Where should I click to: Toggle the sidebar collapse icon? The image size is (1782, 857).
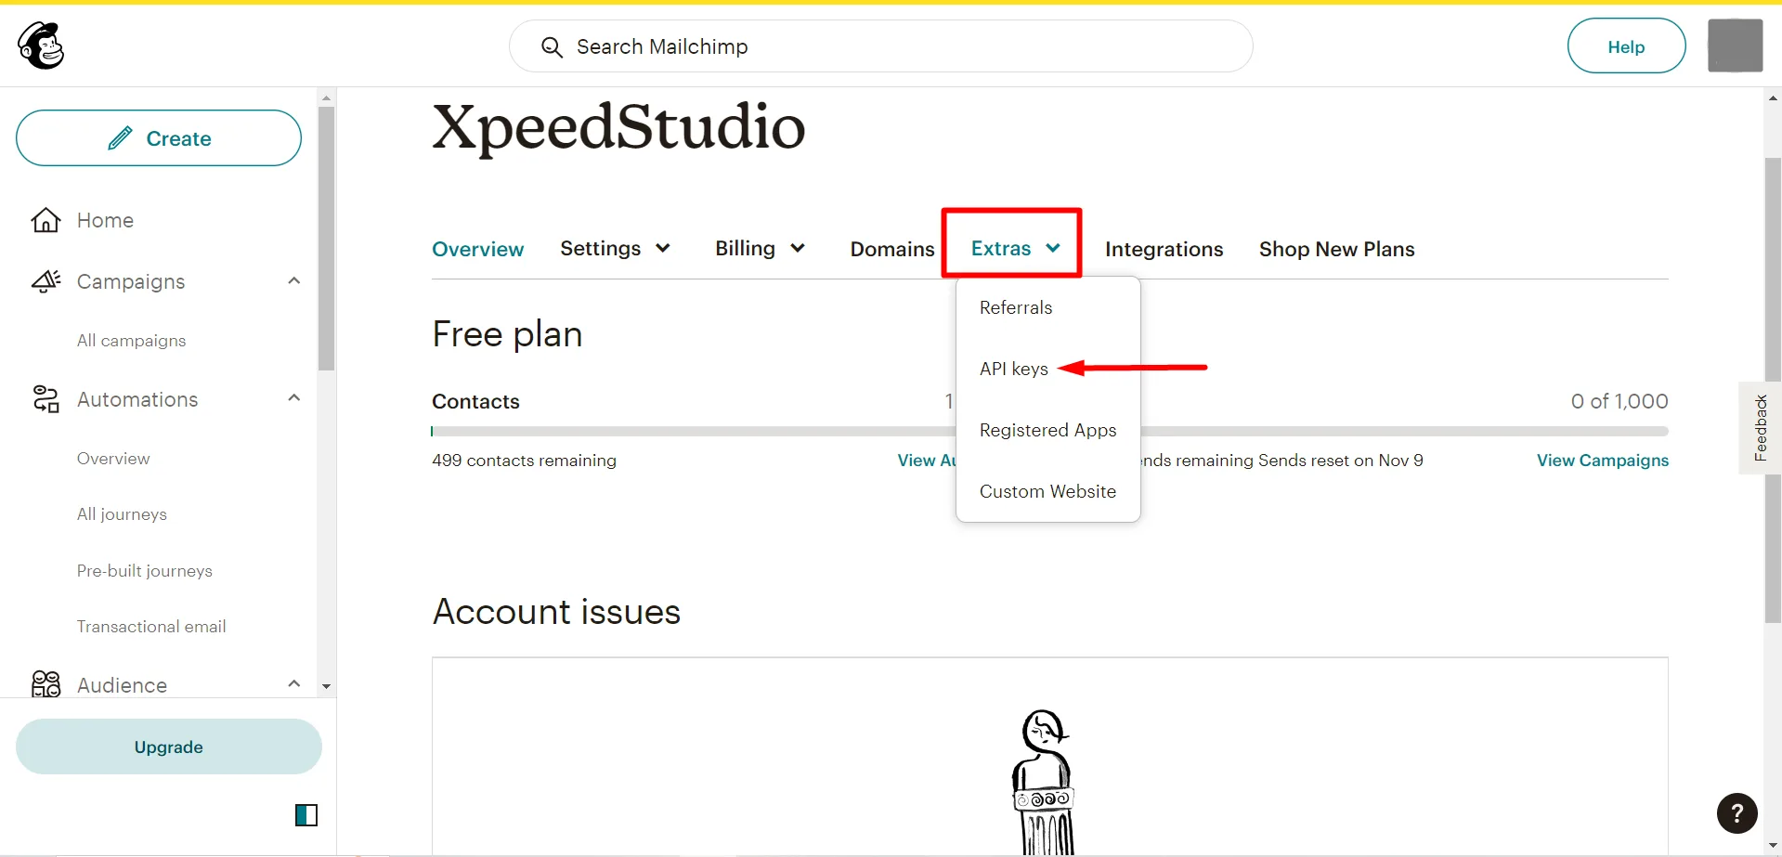306,815
